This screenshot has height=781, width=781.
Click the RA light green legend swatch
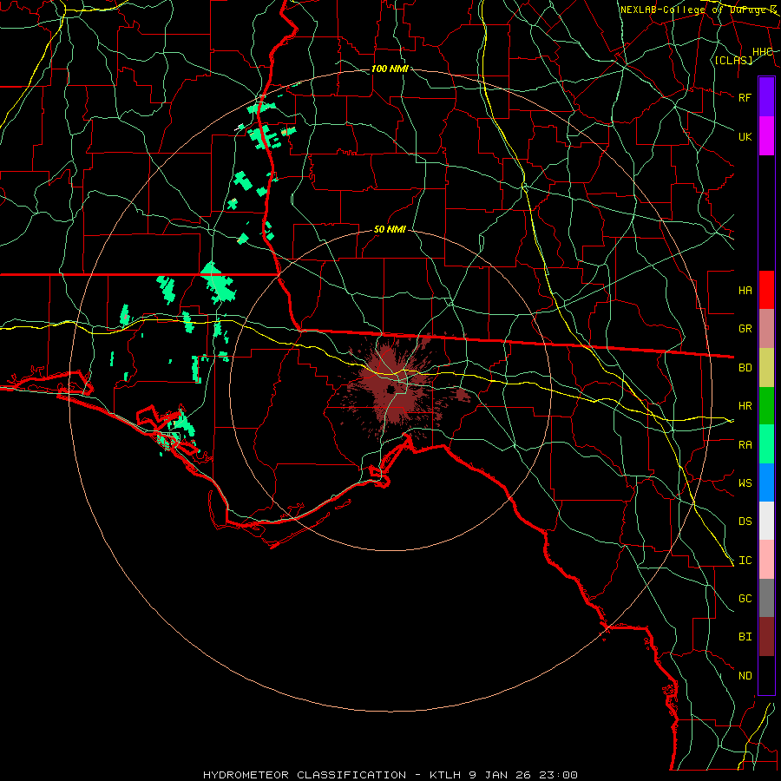(766, 444)
